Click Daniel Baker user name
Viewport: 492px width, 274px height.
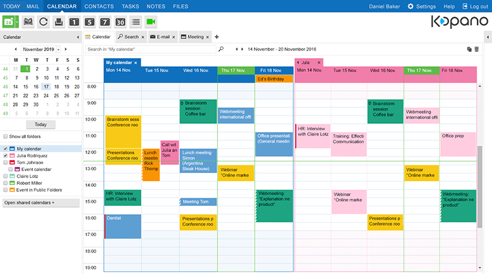384,6
